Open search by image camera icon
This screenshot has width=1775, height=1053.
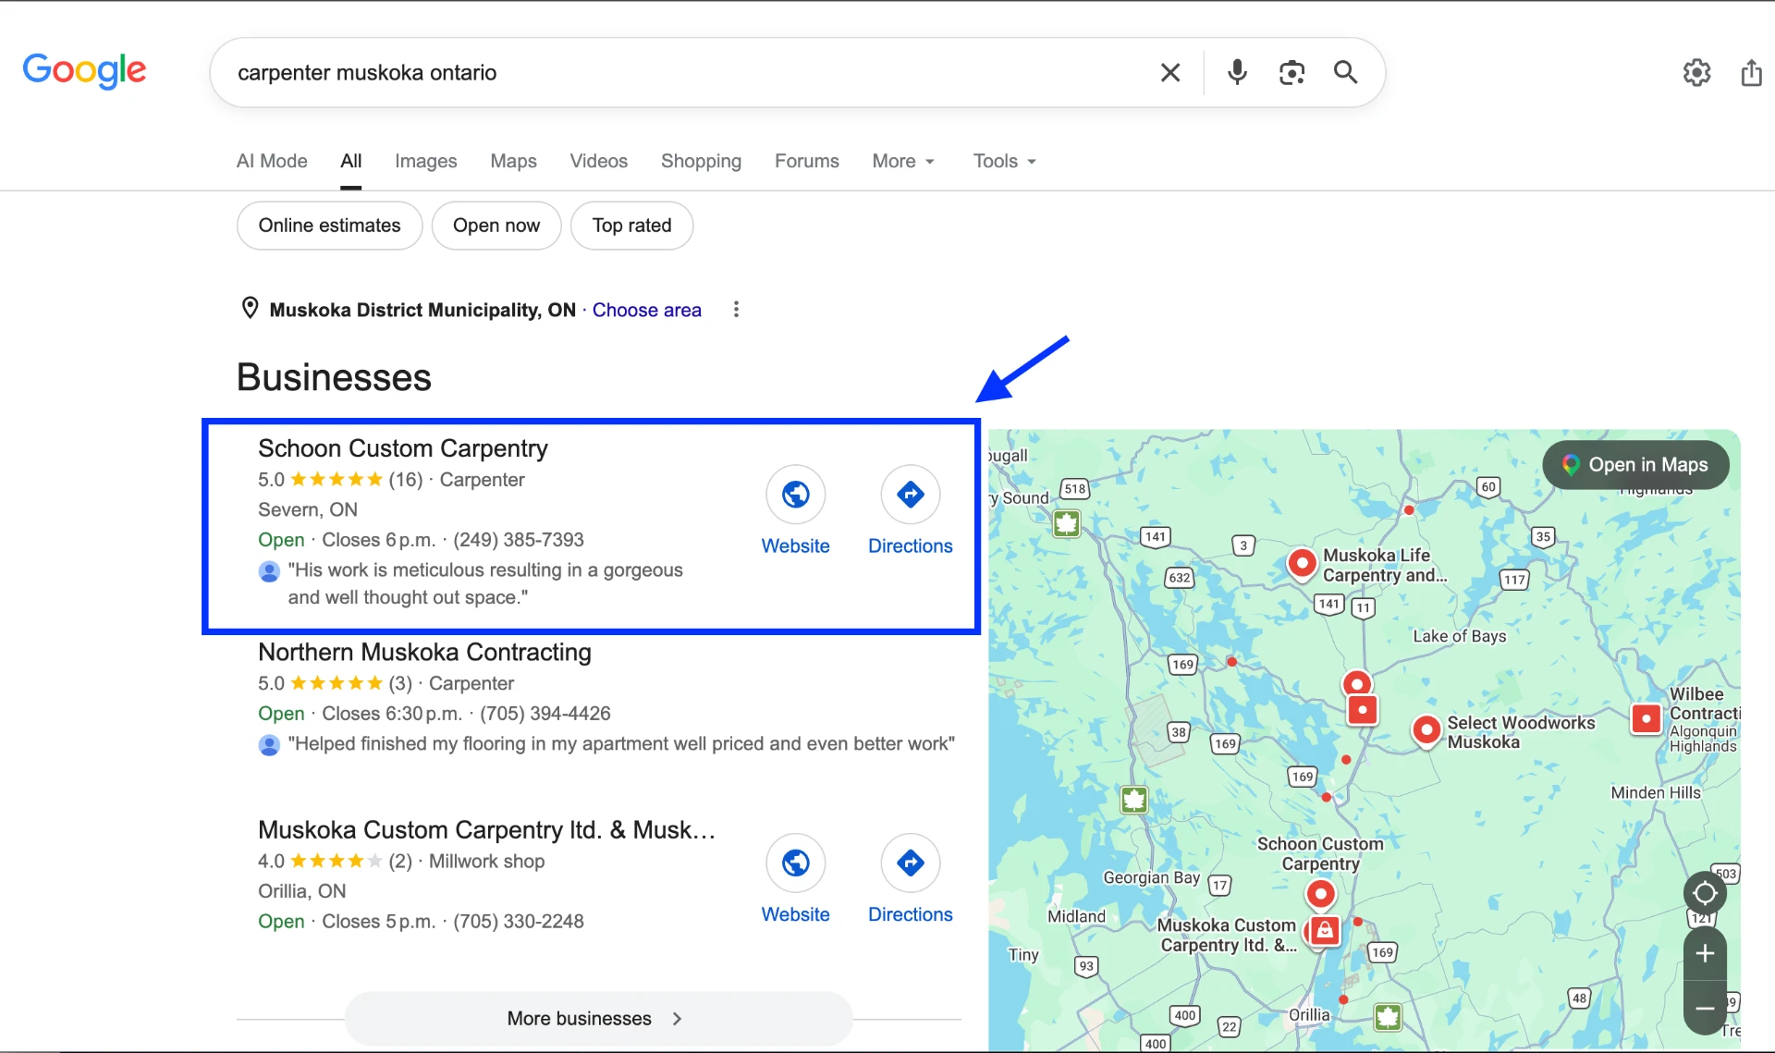click(x=1291, y=72)
